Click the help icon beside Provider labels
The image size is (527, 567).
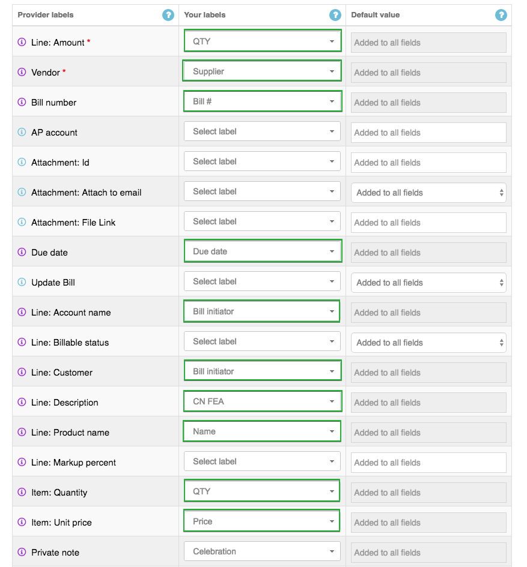point(168,15)
